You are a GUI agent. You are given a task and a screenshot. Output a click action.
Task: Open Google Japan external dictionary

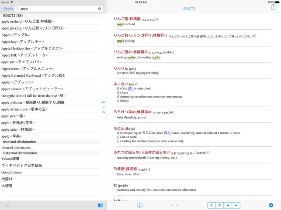point(51,172)
